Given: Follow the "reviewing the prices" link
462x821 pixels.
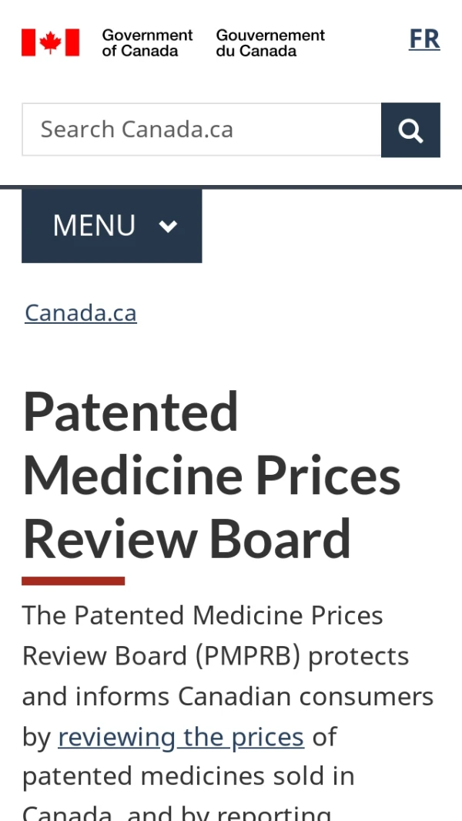Looking at the screenshot, I should 181,737.
